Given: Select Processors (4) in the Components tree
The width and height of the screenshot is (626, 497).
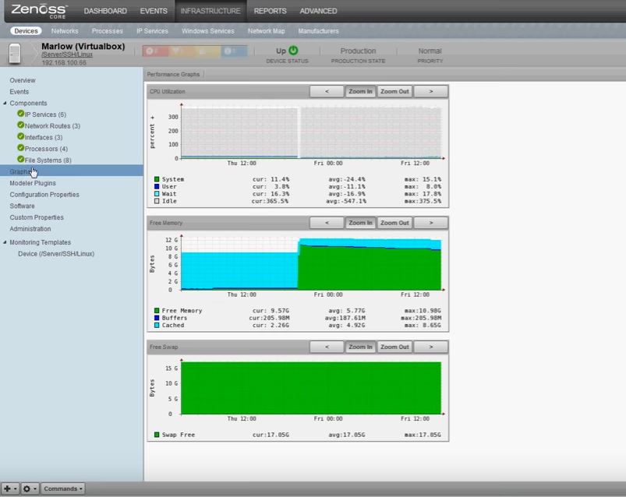Looking at the screenshot, I should click(46, 149).
